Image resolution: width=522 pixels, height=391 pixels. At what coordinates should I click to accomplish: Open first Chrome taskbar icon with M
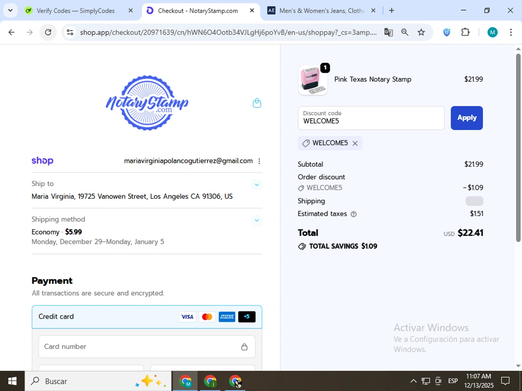185,381
